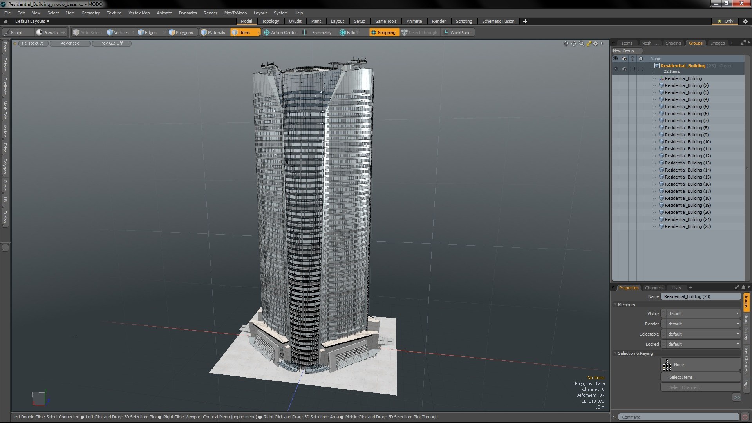Open the Locked default dropdown
The height and width of the screenshot is (423, 752).
(701, 344)
